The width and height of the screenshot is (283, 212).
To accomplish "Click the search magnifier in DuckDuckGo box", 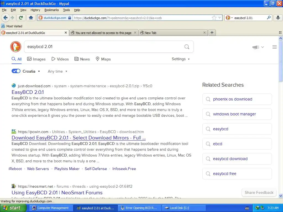I will click(x=187, y=47).
